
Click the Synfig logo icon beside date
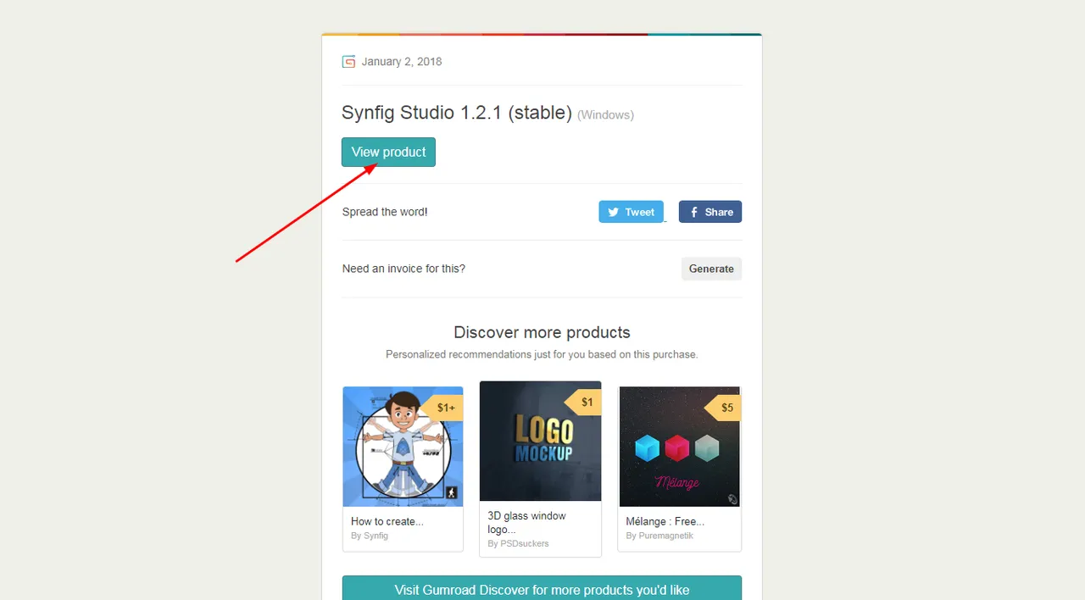point(348,62)
